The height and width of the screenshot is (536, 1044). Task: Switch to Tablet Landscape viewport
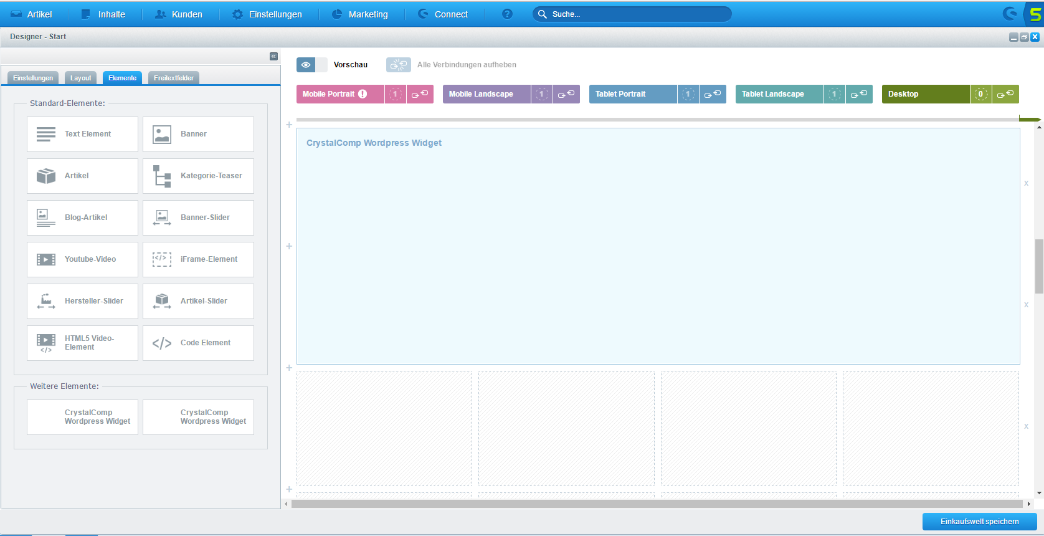point(779,94)
